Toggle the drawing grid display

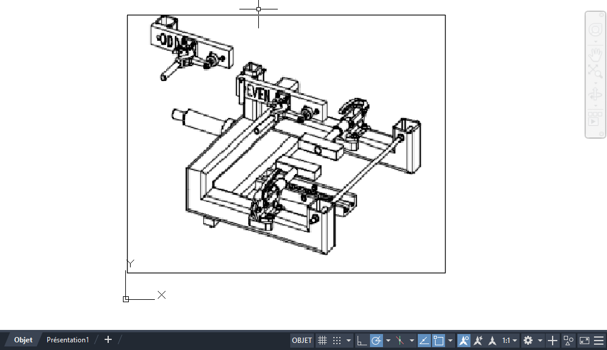point(322,341)
